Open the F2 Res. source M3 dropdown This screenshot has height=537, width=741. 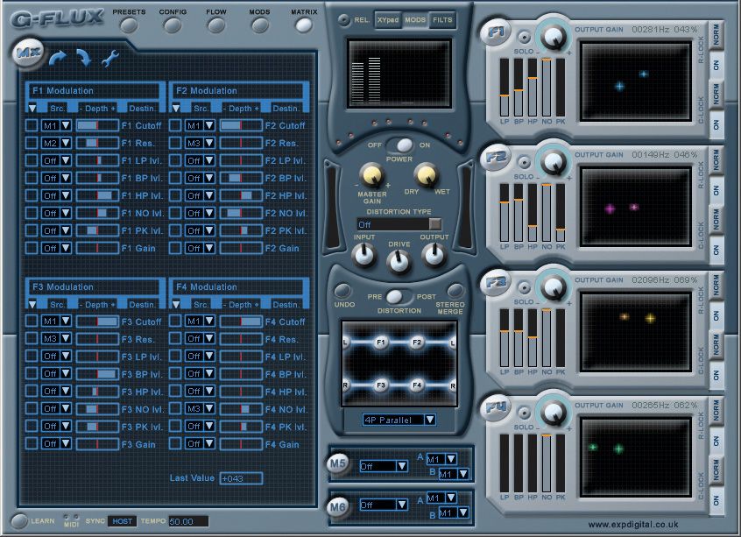200,143
